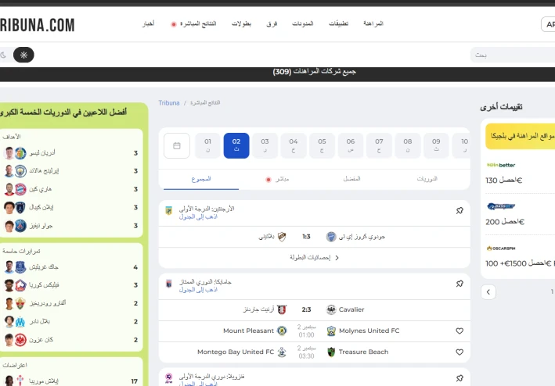Open the 1:3 Platense match score
Image resolution: width=555 pixels, height=386 pixels.
point(306,237)
